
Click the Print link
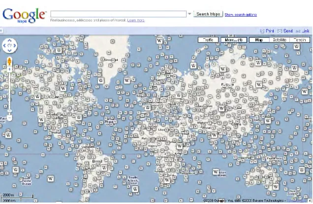tap(270, 31)
